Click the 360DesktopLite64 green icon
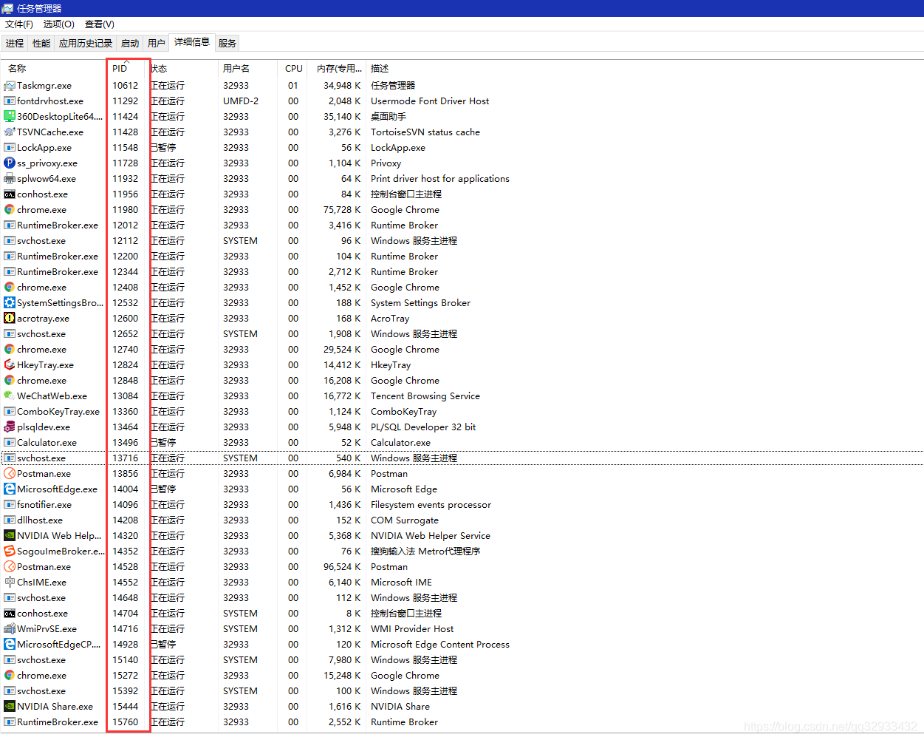The image size is (924, 740). [10, 117]
